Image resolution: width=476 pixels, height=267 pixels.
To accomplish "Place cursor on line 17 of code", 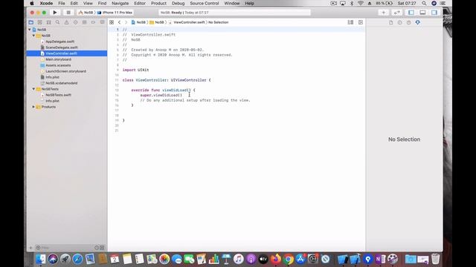I will (x=243, y=111).
